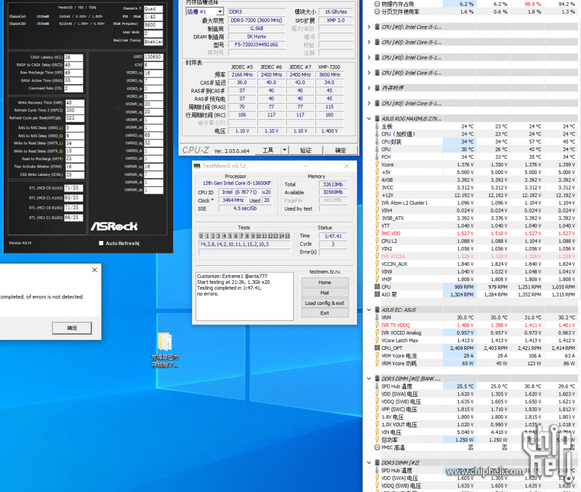The height and width of the screenshot is (492, 581).
Task: Click the F5-7200J3445G16G model value
Action: (256, 45)
